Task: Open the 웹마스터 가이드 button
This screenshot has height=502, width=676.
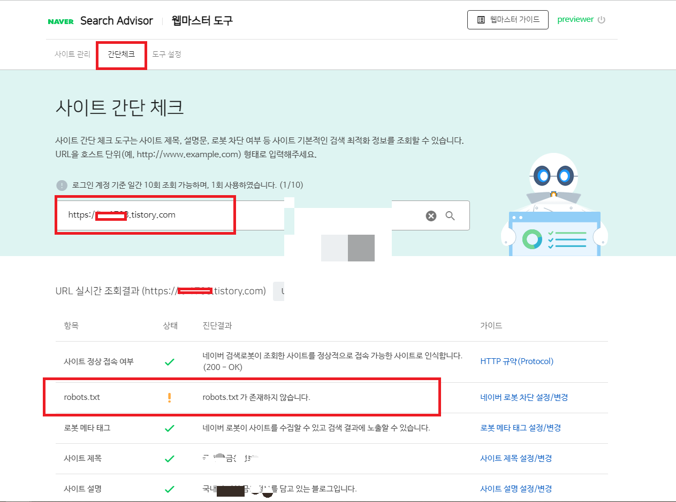Action: pyautogui.click(x=507, y=20)
